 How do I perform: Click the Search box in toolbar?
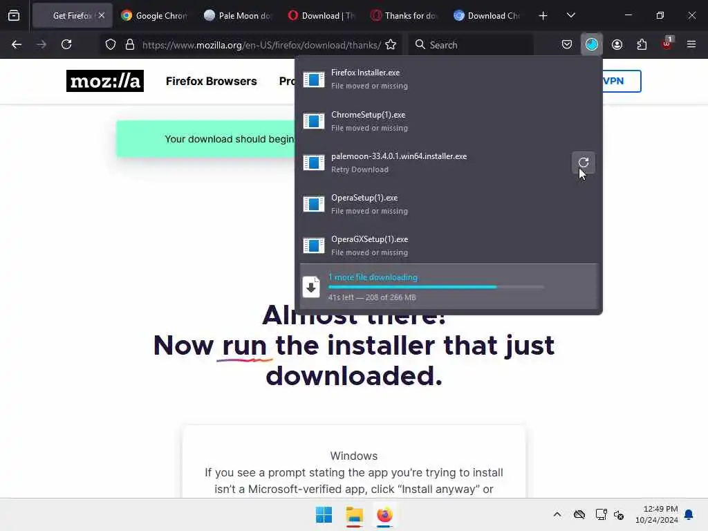point(471,45)
